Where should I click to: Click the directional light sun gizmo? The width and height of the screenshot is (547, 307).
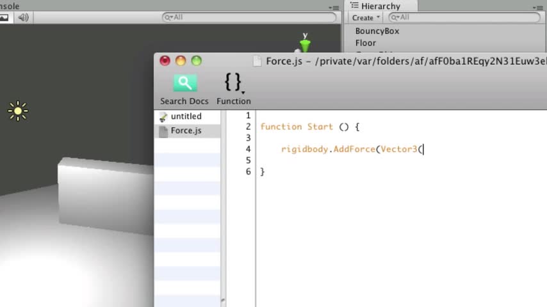tap(18, 111)
